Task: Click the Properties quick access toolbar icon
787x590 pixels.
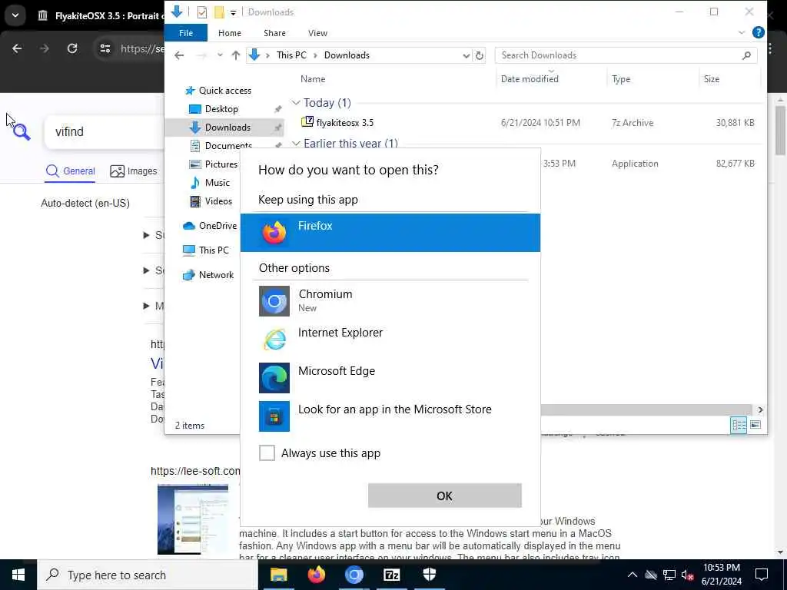Action: pos(202,12)
